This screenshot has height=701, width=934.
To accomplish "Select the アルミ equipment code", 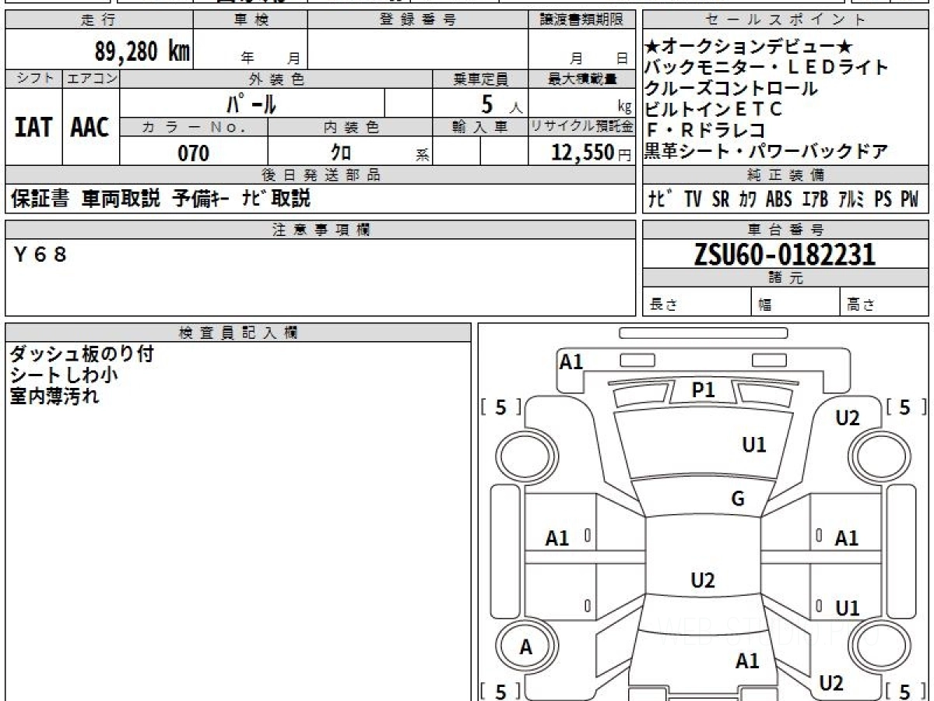I will point(851,199).
